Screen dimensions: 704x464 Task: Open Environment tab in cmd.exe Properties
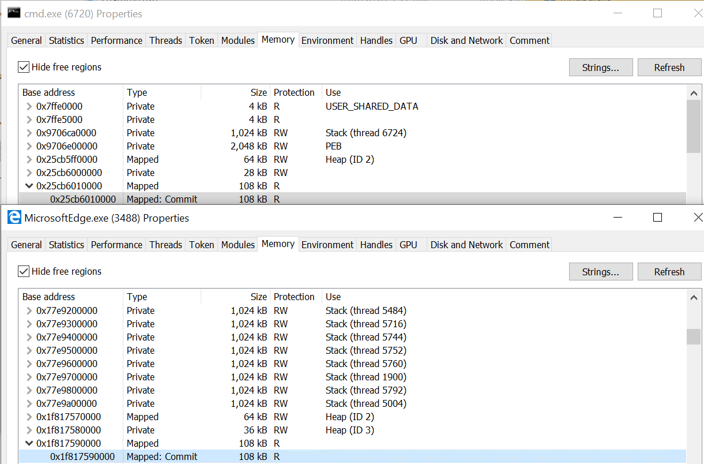pos(327,40)
